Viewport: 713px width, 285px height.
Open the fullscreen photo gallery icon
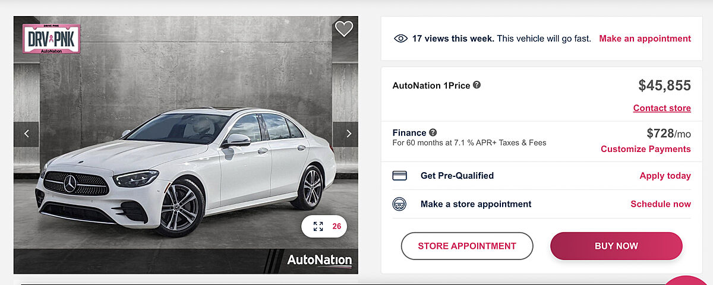tap(318, 226)
